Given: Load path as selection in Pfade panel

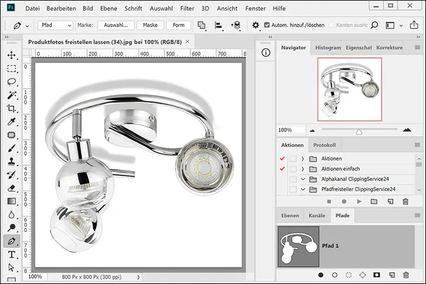Looking at the screenshot, I should pyautogui.click(x=348, y=275).
